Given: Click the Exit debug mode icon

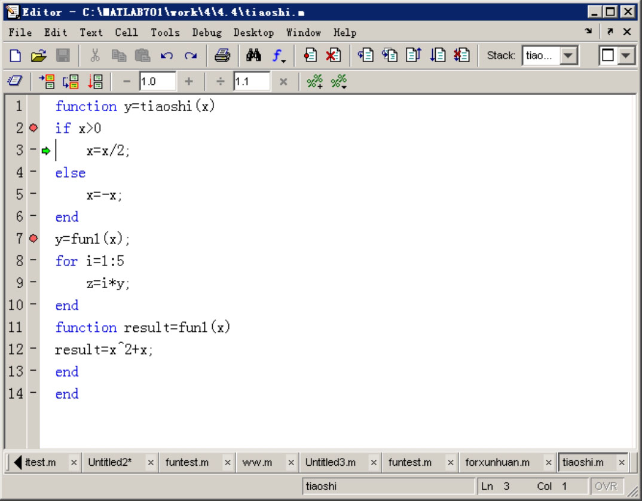Looking at the screenshot, I should (x=461, y=56).
